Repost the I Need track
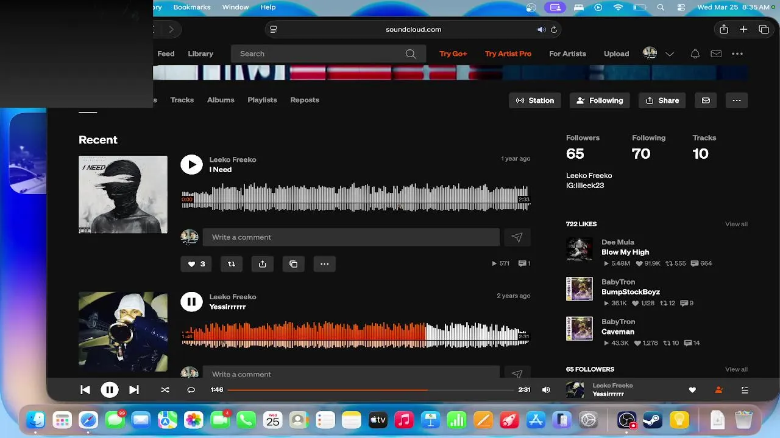 (x=232, y=264)
